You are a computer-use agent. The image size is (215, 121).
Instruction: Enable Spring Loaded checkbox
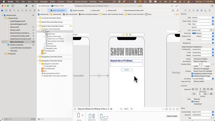point(192,81)
